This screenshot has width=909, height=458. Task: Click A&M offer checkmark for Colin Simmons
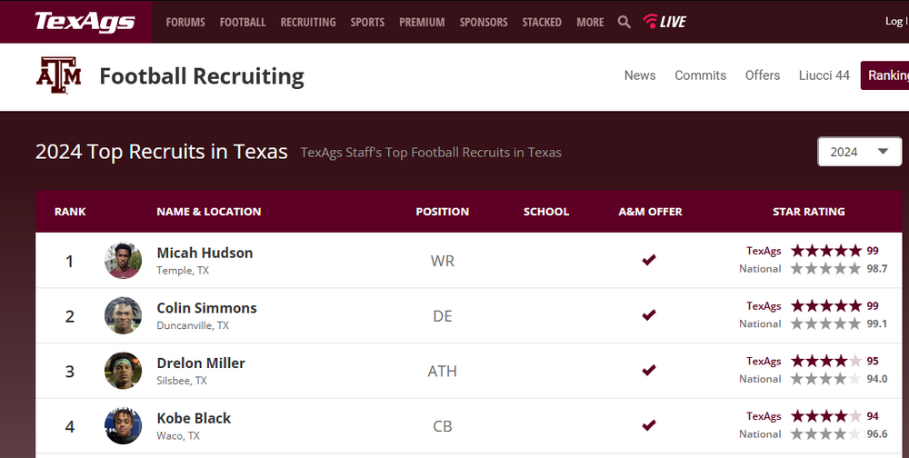(649, 315)
